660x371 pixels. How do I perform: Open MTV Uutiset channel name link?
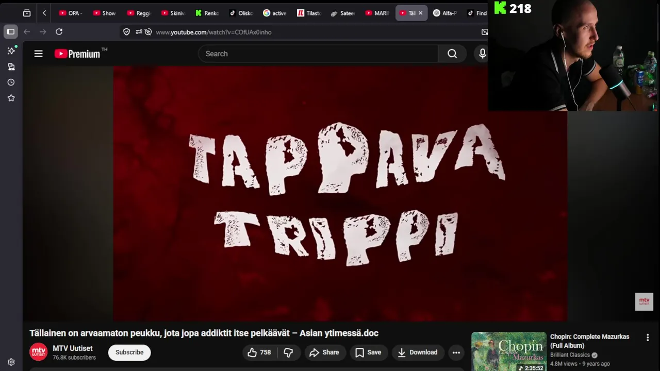[73, 348]
